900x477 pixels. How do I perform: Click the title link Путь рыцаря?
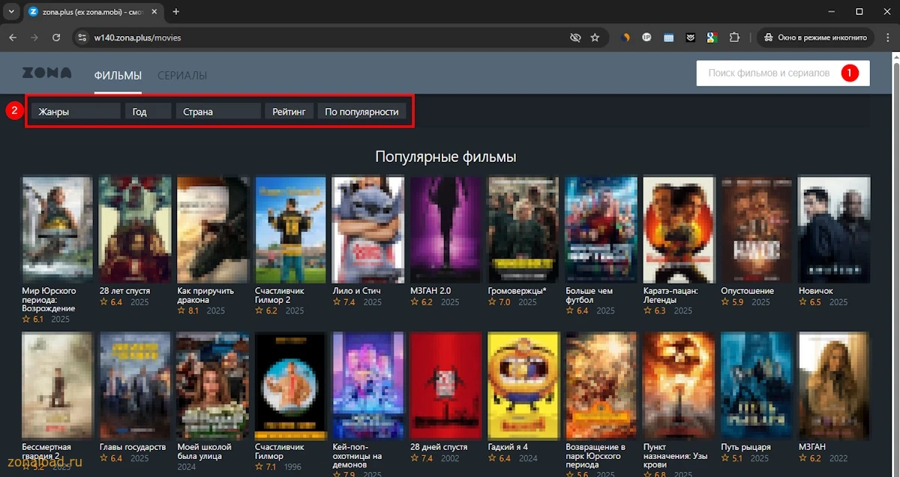coord(746,447)
